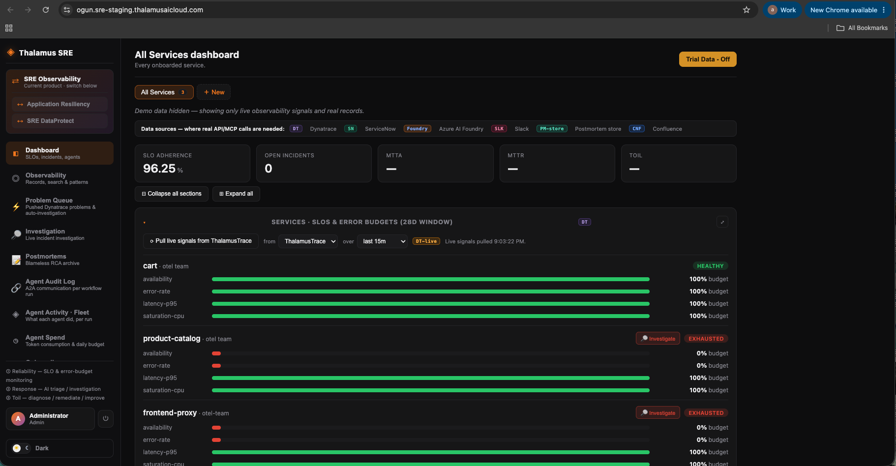The width and height of the screenshot is (896, 466).
Task: Click the Agent Activity Fleet diamond icon
Action: [16, 314]
